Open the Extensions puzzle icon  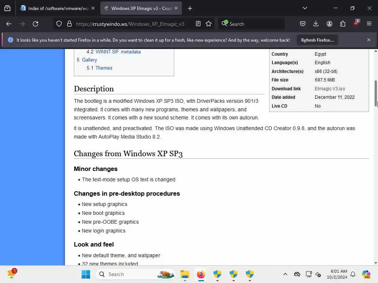tap(343, 24)
